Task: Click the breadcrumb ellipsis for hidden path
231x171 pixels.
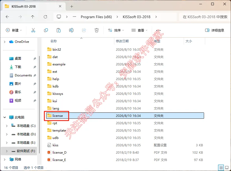Action: pyautogui.click(x=74, y=17)
